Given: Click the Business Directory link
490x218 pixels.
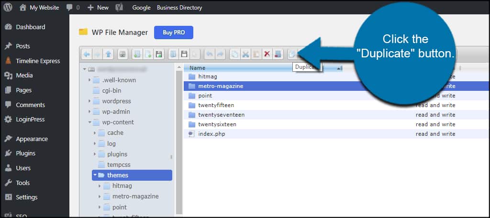Looking at the screenshot, I should [x=179, y=8].
